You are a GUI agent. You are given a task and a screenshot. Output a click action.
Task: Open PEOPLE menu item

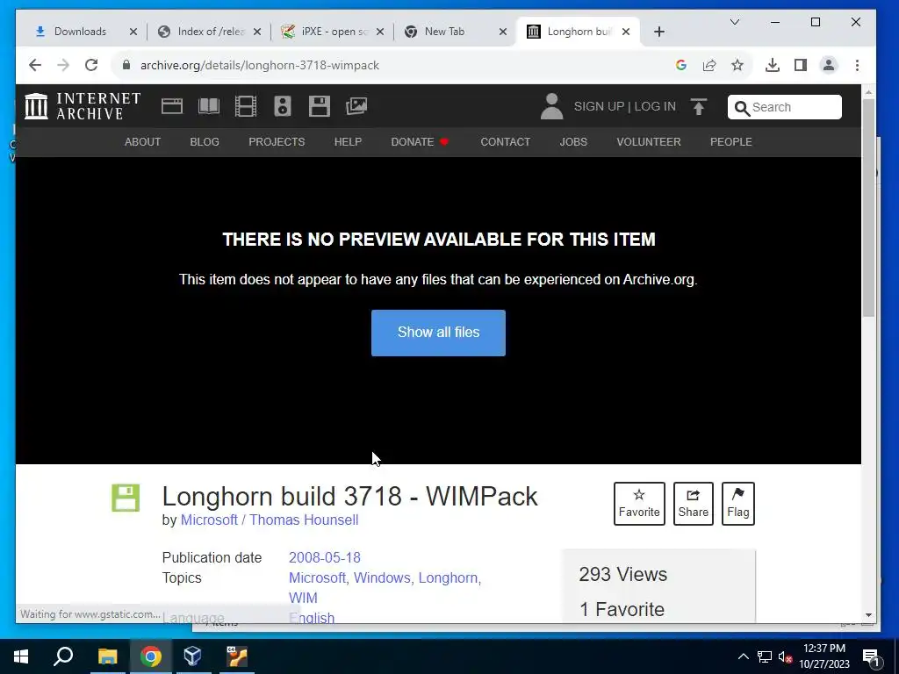[x=731, y=141]
